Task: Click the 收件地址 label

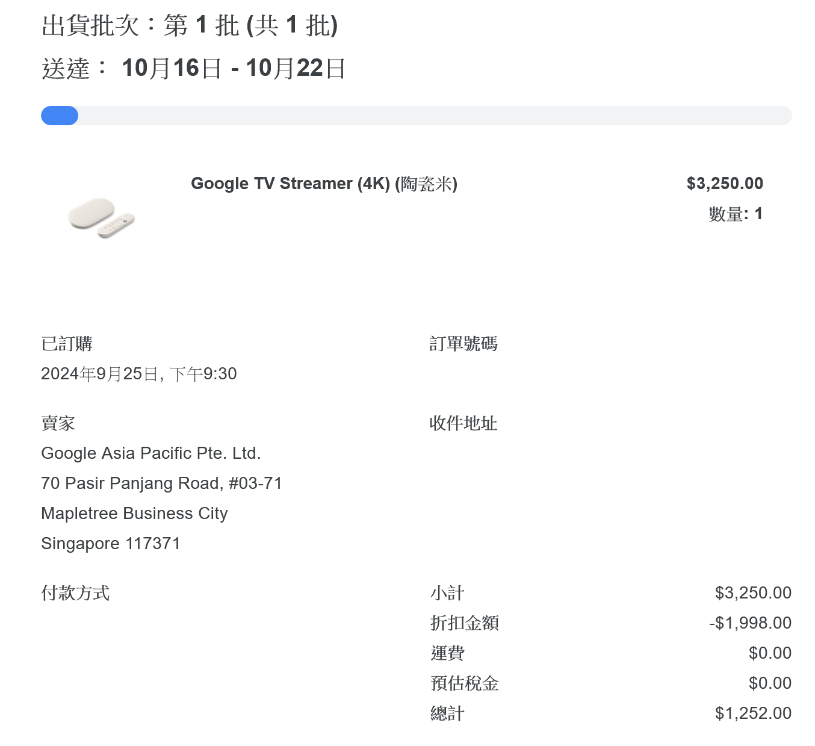Action: click(463, 423)
